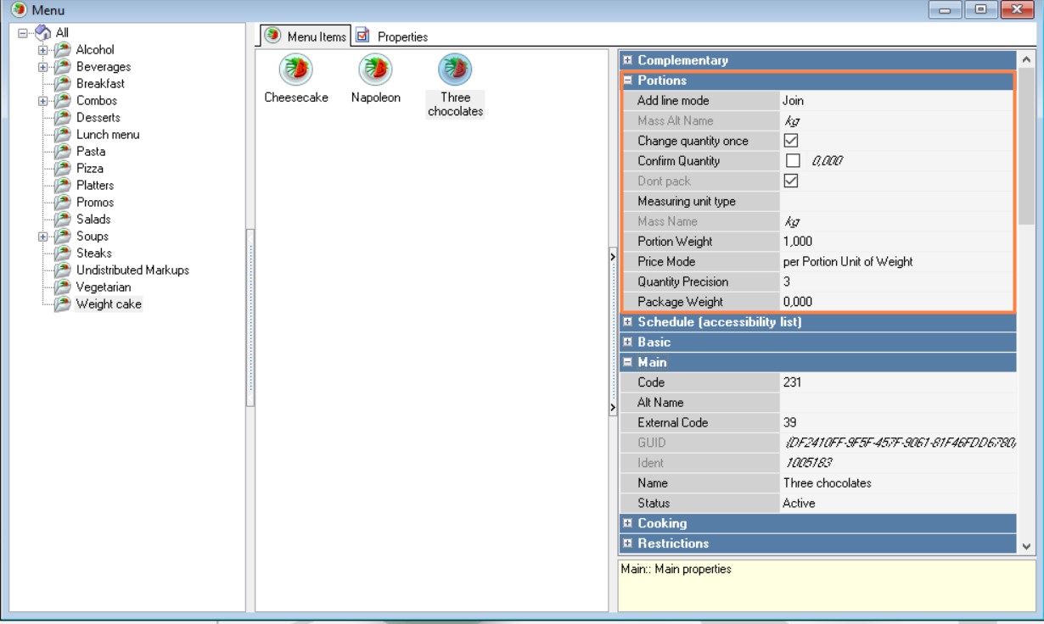This screenshot has height=624, width=1044.
Task: Expand the Alcohol tree node
Action: click(x=44, y=50)
